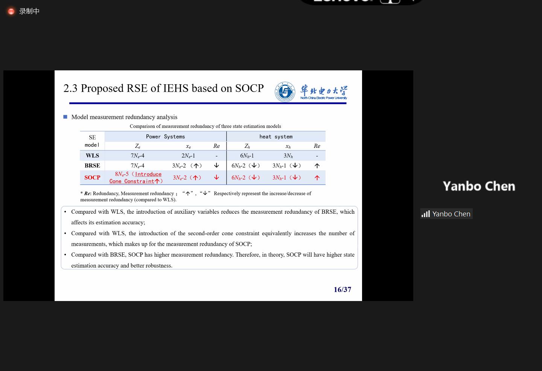542x371 pixels.
Task: Click the table caption 'Comparison of measurement redundancy'
Action: coord(205,126)
